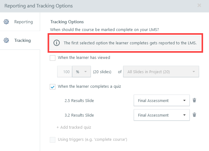Close the Reporting and Tracking Options dialog
The image size is (209, 151).
point(199,6)
